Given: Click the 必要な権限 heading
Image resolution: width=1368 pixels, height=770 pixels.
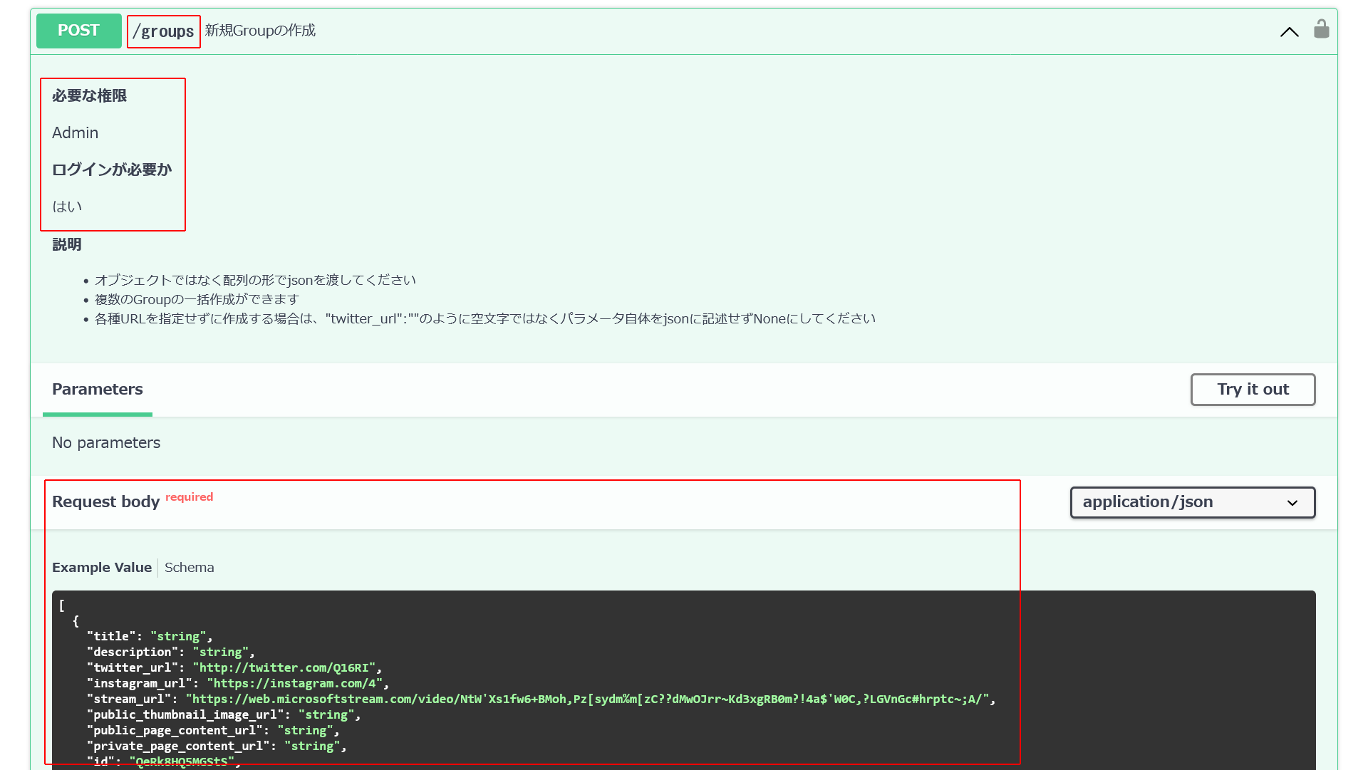Looking at the screenshot, I should (x=89, y=95).
